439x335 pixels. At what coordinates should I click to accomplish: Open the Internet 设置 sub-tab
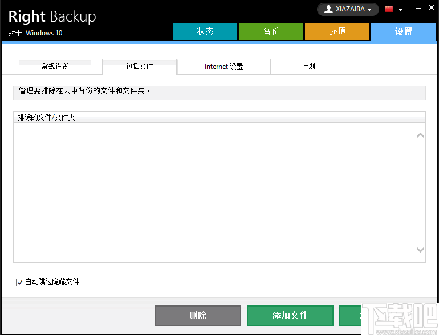tap(223, 67)
